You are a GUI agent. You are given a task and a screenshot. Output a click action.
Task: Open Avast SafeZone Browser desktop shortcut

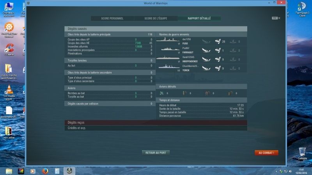[x=9, y=30]
